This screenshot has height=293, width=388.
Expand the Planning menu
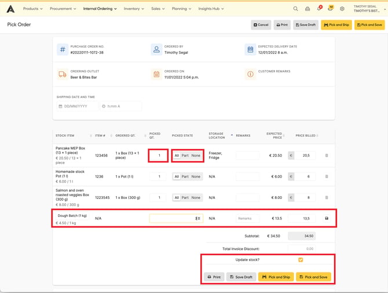pos(181,9)
